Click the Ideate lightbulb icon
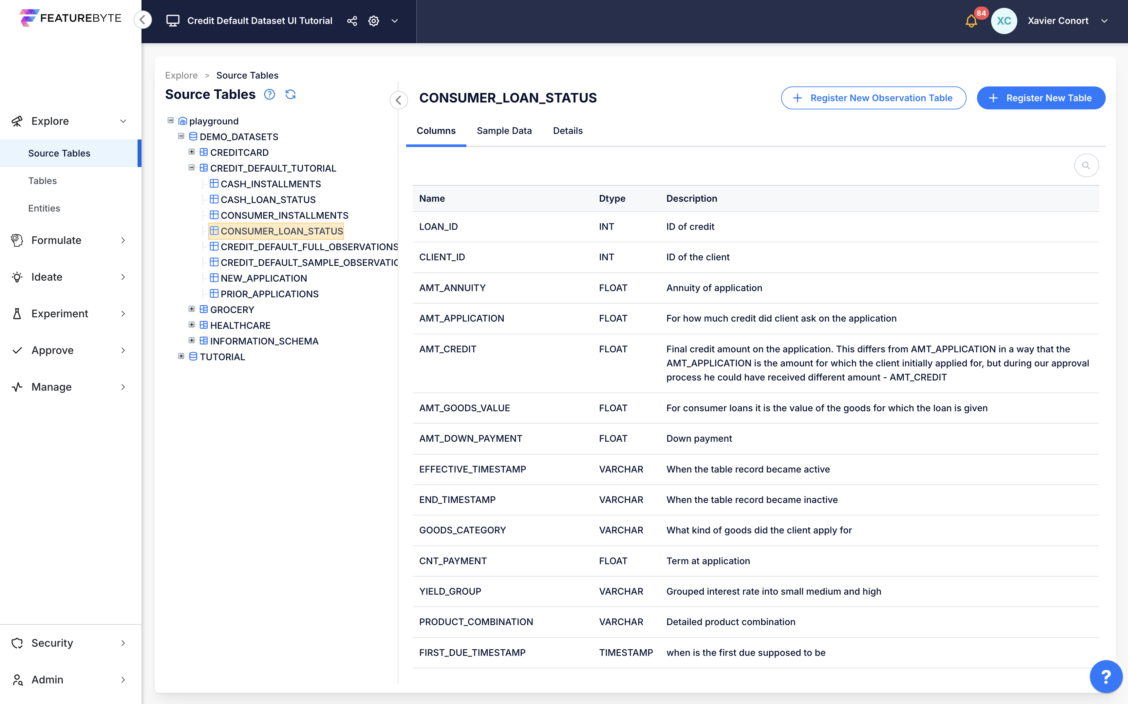1128x704 pixels. click(x=17, y=277)
